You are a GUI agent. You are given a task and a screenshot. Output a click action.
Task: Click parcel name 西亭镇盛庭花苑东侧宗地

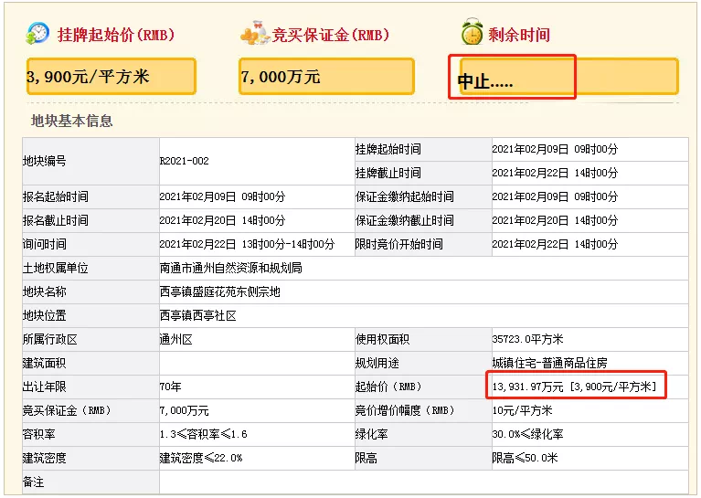coord(219,291)
